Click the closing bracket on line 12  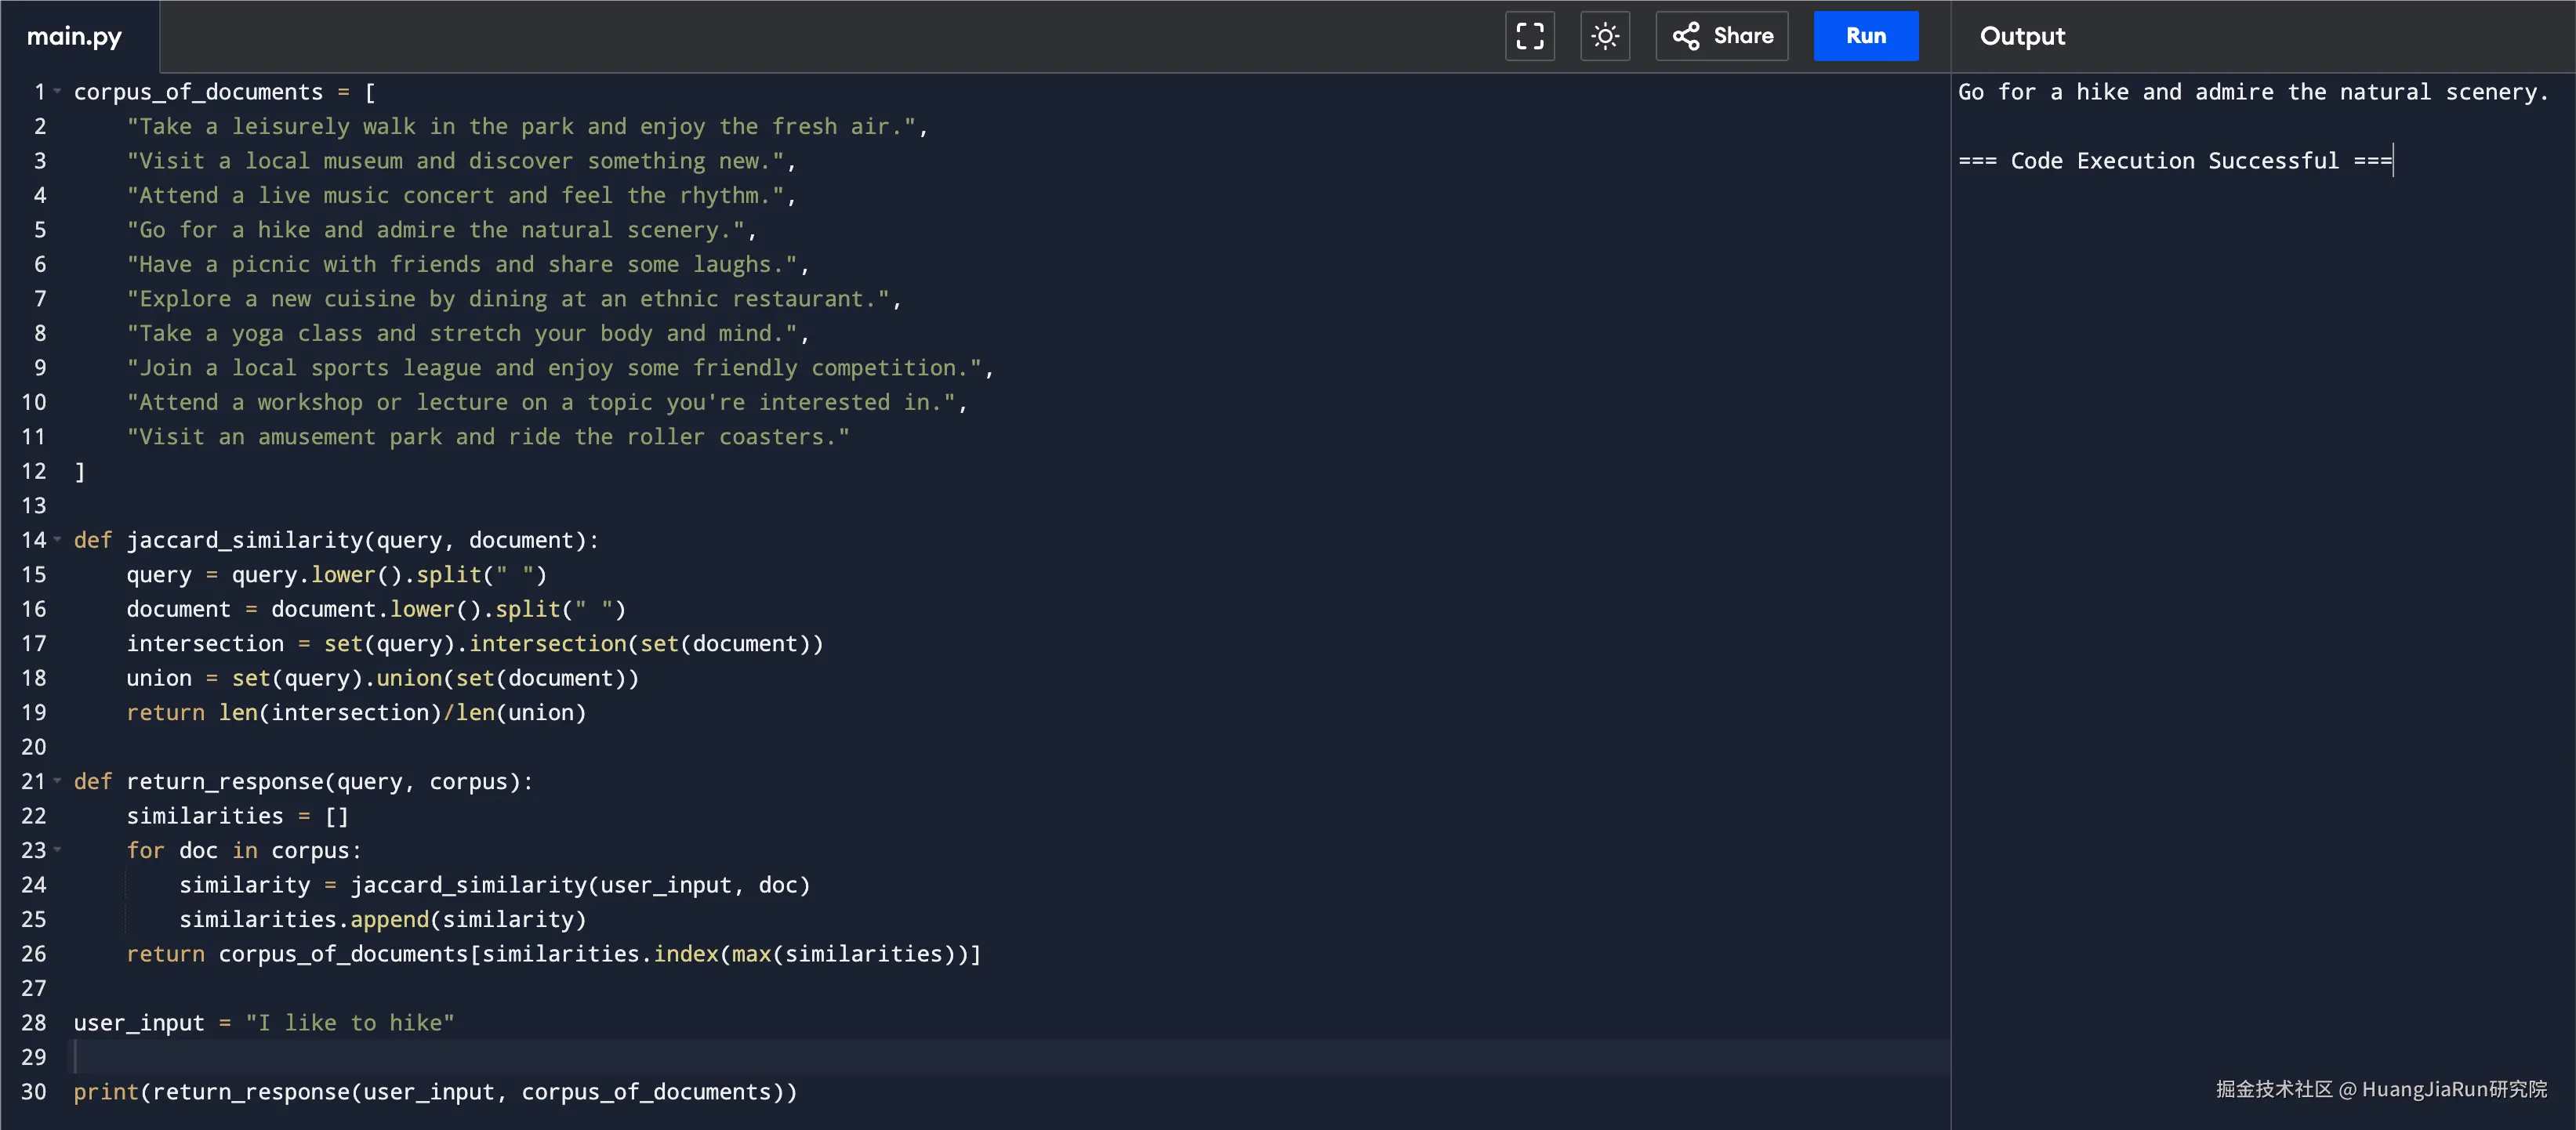tap(80, 471)
